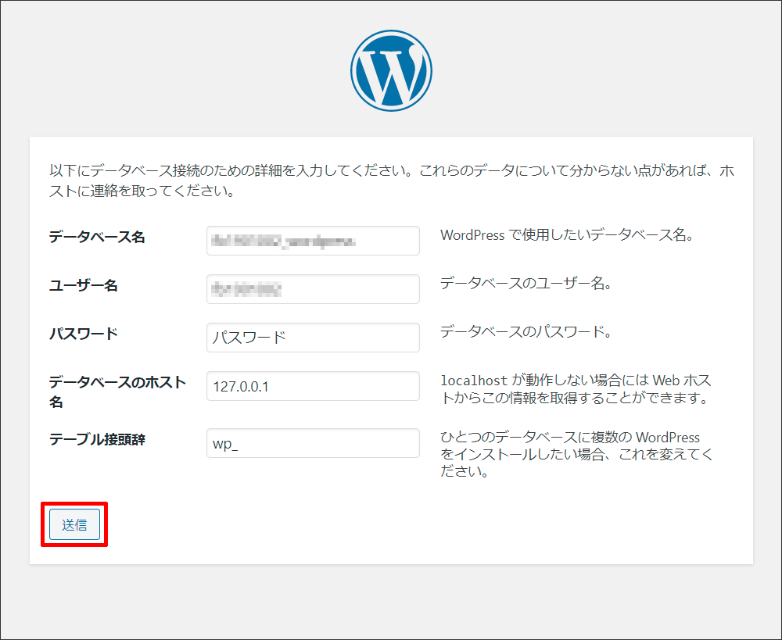Screen dimensions: 782x640
Task: Focus the データベース名 input field
Action: (313, 241)
